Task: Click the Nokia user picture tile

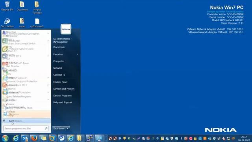Action: point(66,29)
